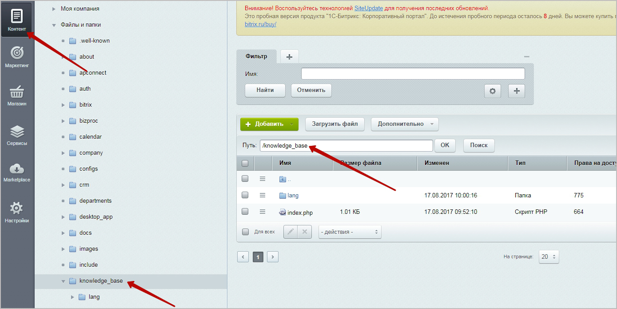Open the Marketplace cloud icon
617x309 pixels.
(17, 172)
